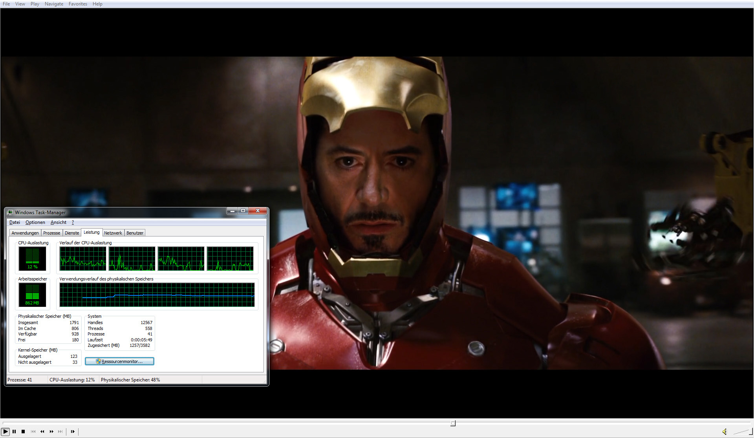
Task: Click the 'Nicht ausgelagert' value 33
Action: point(75,362)
